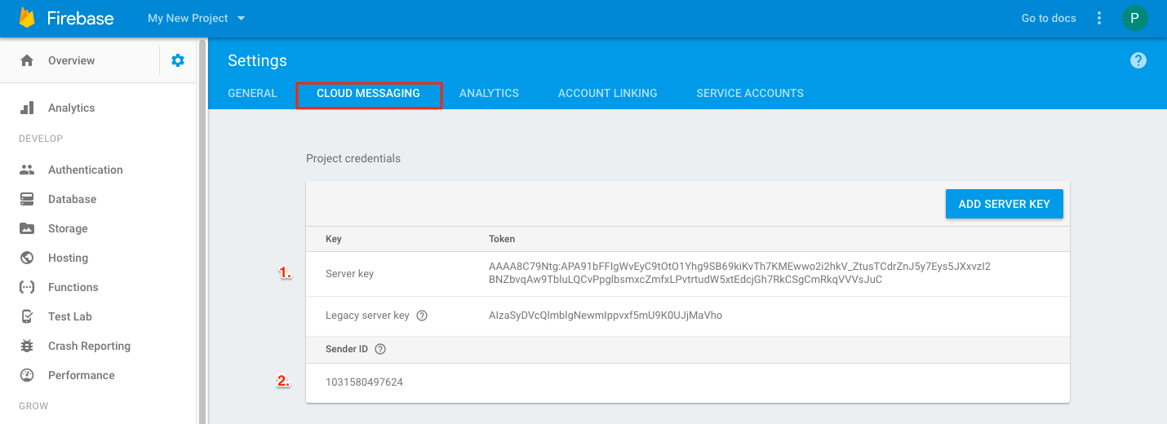1167x424 pixels.
Task: Click the Add Server Key button
Action: click(1004, 204)
